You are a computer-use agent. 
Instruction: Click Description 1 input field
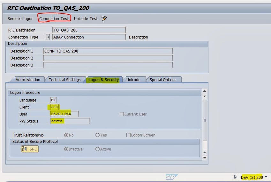(108, 51)
